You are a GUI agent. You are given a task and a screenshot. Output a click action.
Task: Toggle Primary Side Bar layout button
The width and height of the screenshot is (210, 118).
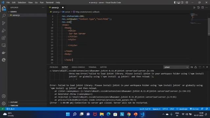pyautogui.click(x=175, y=3)
